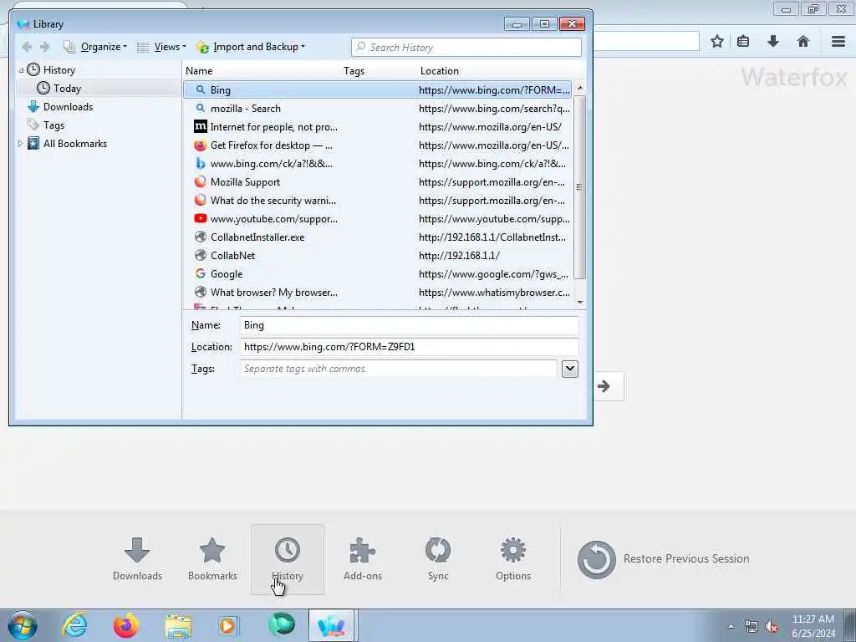Launch Internet Explorer from taskbar
856x642 pixels.
pyautogui.click(x=74, y=626)
